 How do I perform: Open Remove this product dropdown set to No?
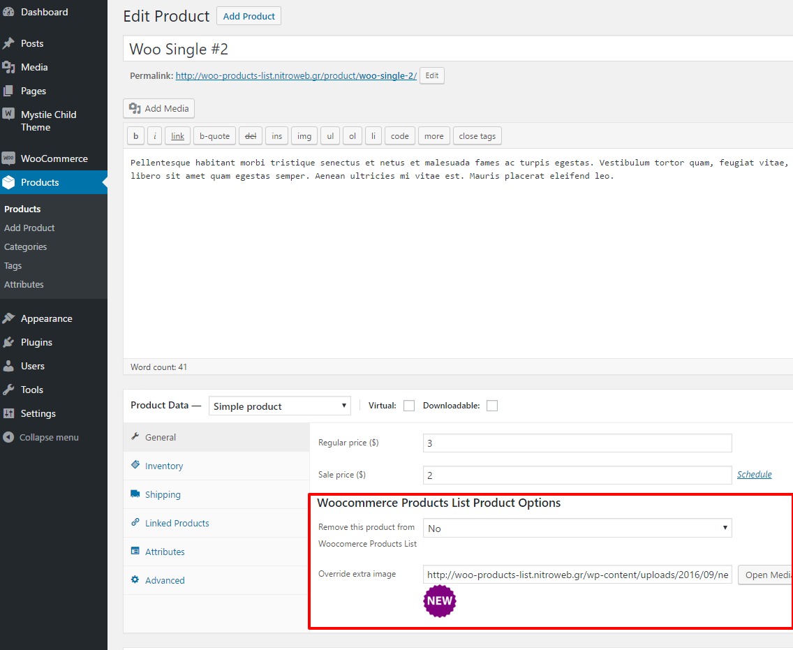click(577, 528)
